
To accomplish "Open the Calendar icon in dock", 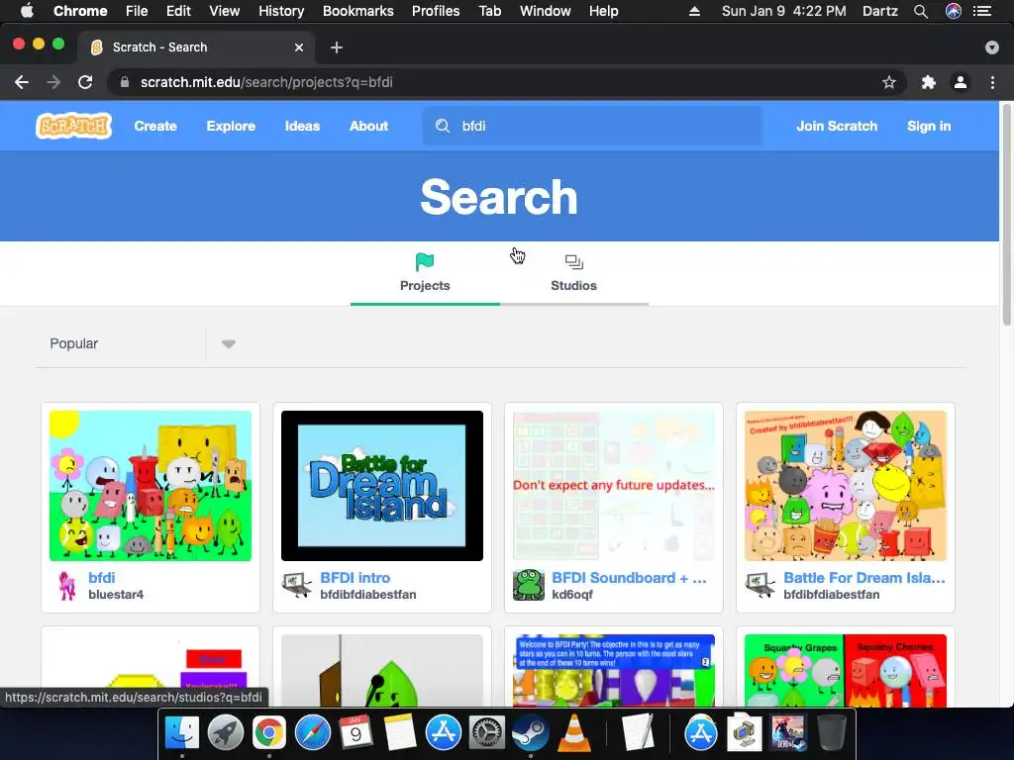I will [356, 733].
